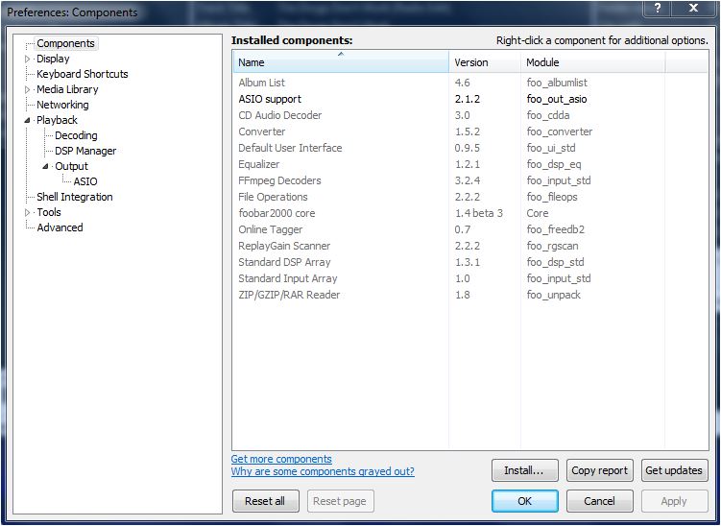Sort components by Name column header
Screen dimensions: 721x526
(341, 62)
